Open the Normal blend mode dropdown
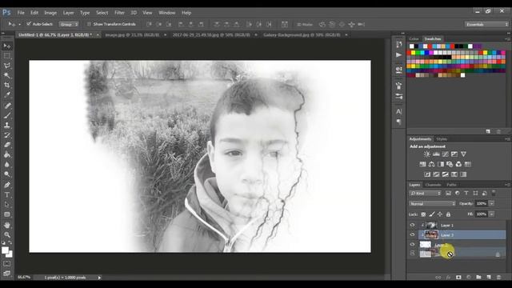The image size is (512, 288). pyautogui.click(x=432, y=203)
